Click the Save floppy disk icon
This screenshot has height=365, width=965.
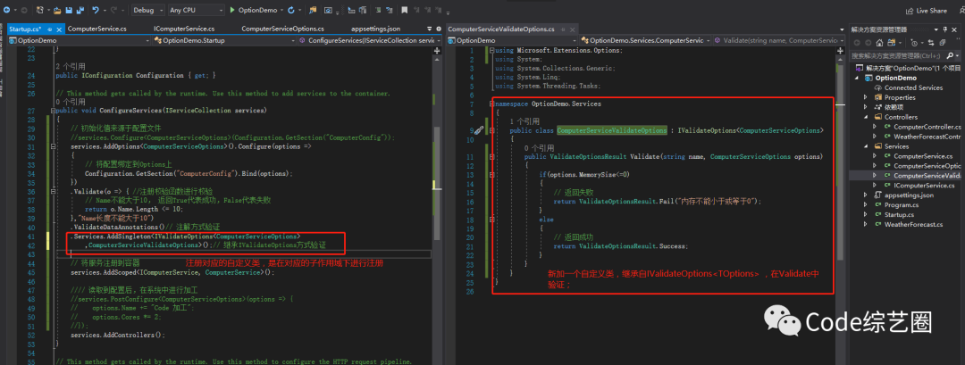(x=68, y=11)
